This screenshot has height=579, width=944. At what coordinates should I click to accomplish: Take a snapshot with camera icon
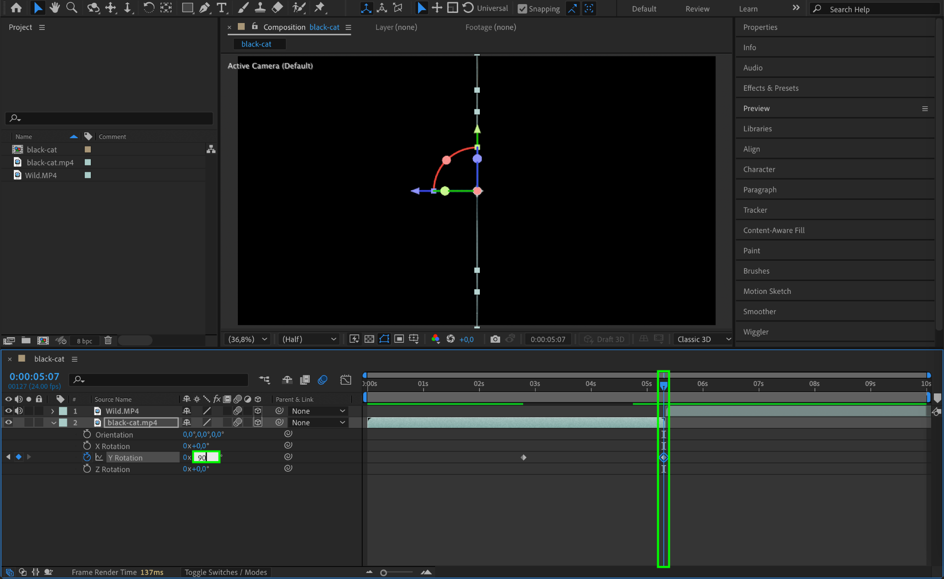coord(495,339)
